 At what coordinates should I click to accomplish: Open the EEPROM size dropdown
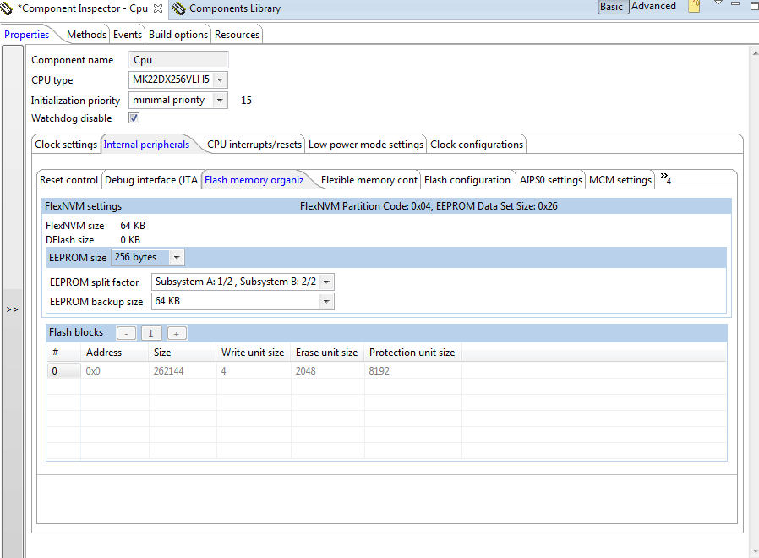tap(177, 257)
